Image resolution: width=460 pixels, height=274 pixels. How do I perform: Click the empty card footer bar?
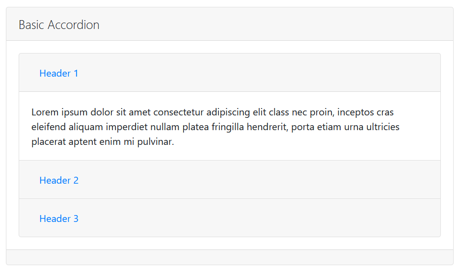pos(230,257)
